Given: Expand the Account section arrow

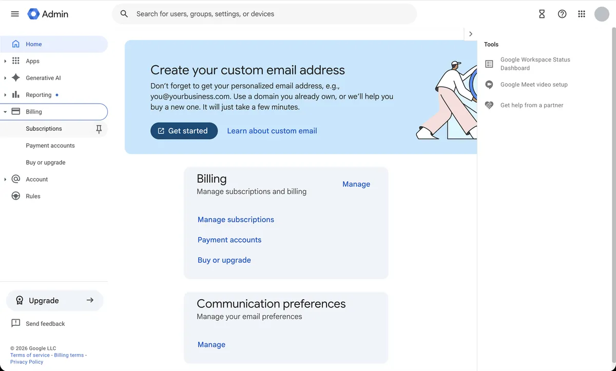Looking at the screenshot, I should pyautogui.click(x=5, y=179).
